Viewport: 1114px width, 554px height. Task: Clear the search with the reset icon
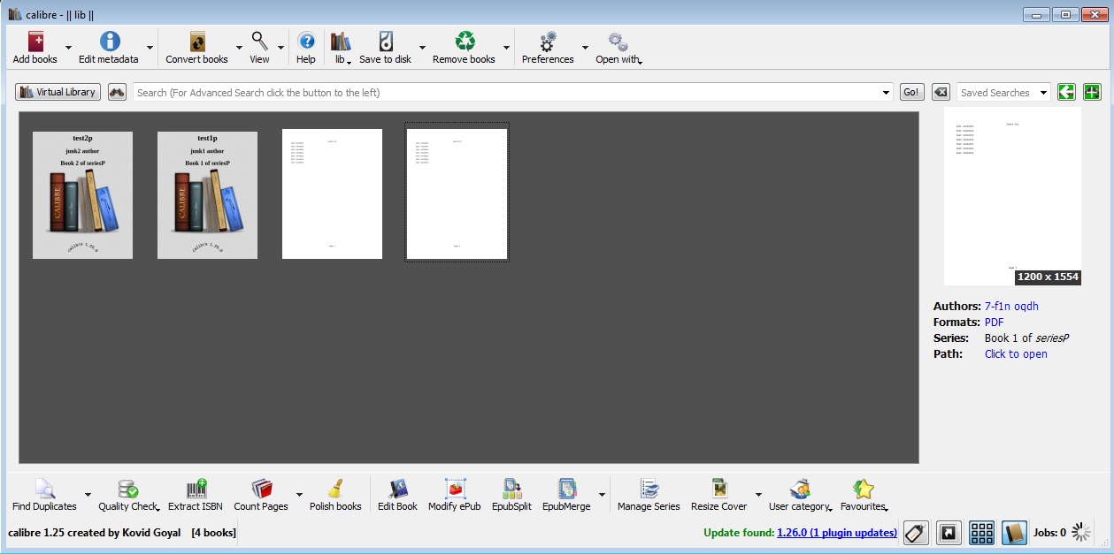[941, 92]
